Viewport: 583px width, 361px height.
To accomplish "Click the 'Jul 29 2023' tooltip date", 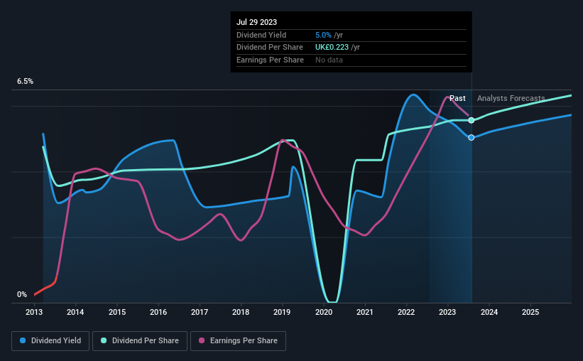I will pyautogui.click(x=256, y=22).
